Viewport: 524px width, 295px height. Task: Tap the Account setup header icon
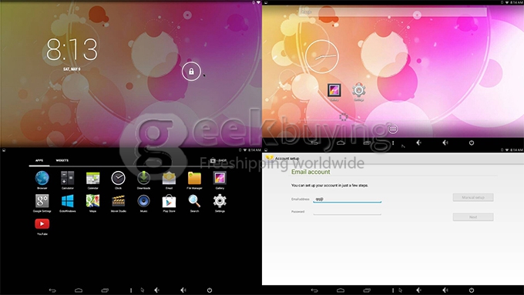click(270, 158)
